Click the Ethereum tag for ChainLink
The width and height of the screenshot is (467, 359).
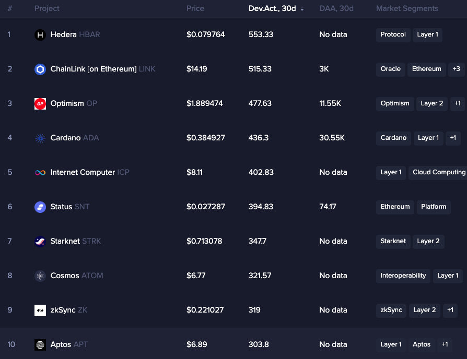point(426,69)
